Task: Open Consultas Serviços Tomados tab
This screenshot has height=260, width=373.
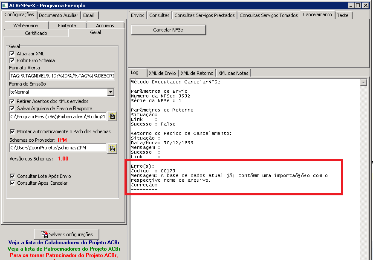Action: coord(269,15)
